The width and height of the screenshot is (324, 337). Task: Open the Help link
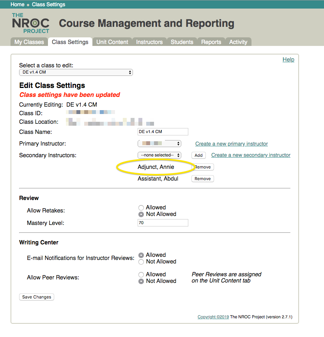point(288,60)
